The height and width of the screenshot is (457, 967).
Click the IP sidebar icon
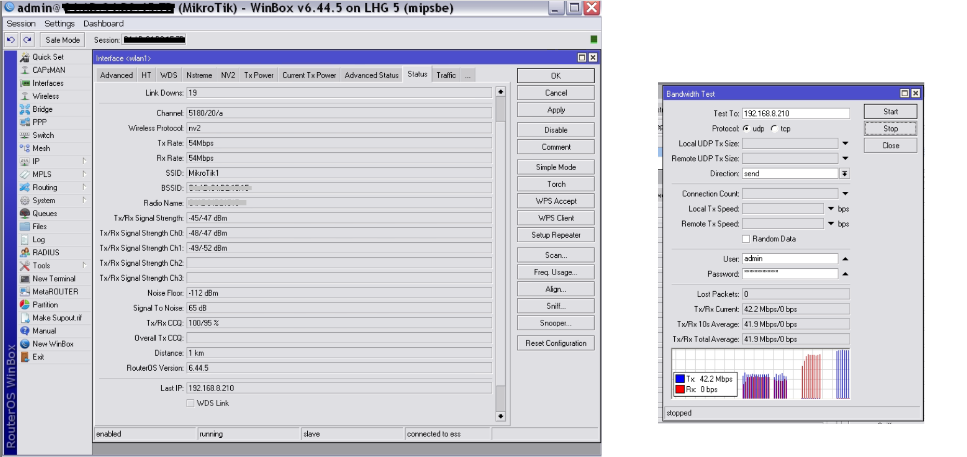[24, 161]
